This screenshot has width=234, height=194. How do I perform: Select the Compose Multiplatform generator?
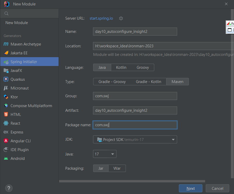tap(29, 106)
